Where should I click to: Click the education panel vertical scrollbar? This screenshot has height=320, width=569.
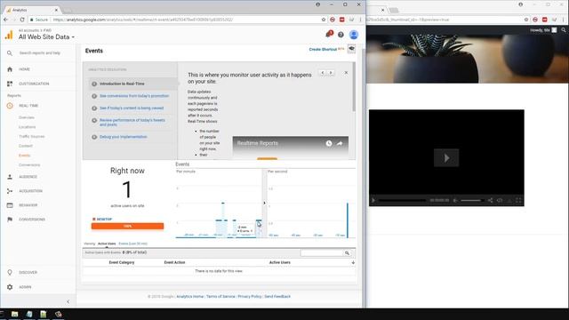(354, 87)
